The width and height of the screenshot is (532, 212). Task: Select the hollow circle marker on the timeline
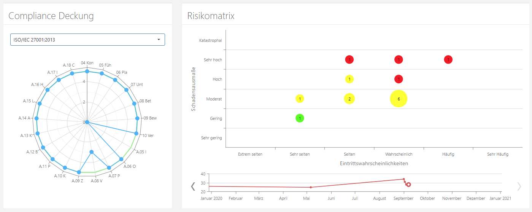click(x=408, y=185)
